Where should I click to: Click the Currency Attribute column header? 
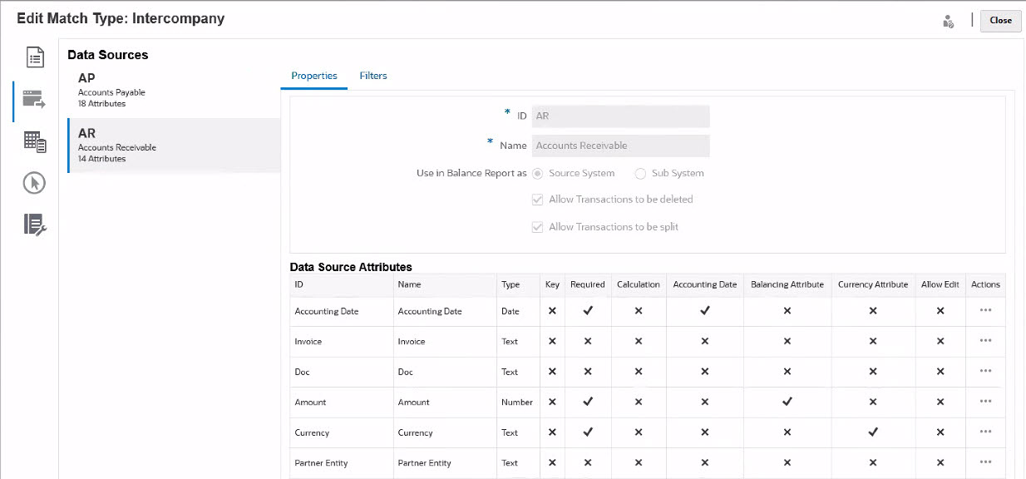pyautogui.click(x=873, y=284)
